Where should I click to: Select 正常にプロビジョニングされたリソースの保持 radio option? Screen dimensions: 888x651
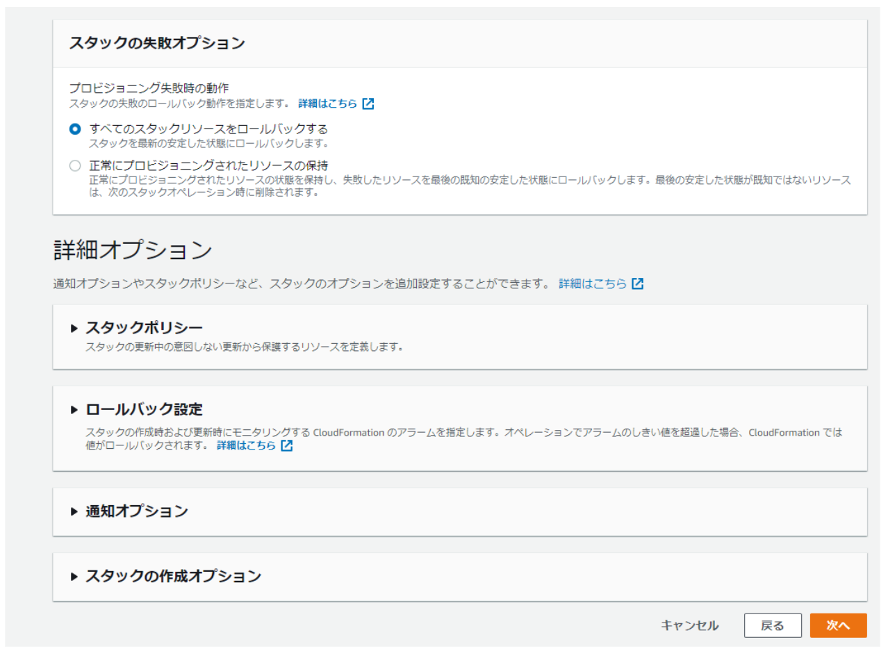pos(75,165)
